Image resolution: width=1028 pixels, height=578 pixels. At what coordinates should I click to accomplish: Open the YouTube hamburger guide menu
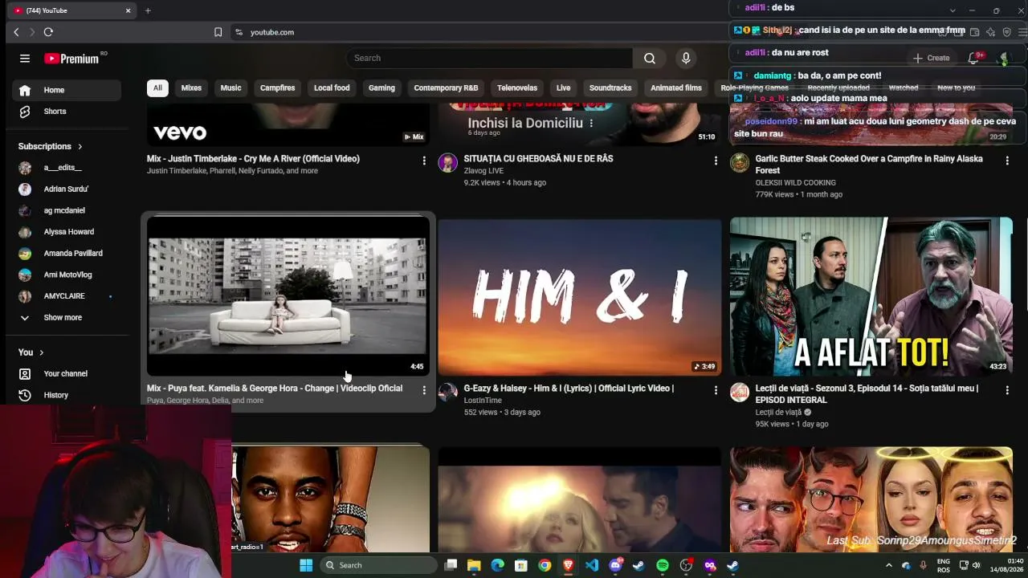pyautogui.click(x=25, y=58)
